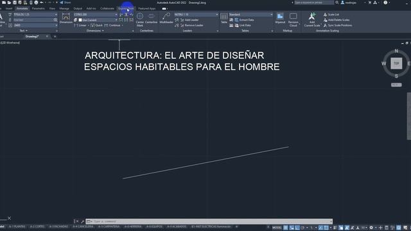
Task: Start a Continue dimension
Action: (112, 26)
